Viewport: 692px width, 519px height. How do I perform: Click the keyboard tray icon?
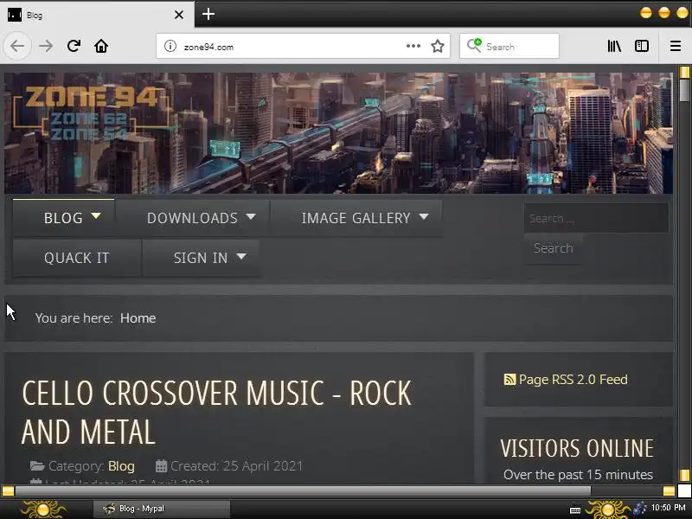tap(575, 510)
